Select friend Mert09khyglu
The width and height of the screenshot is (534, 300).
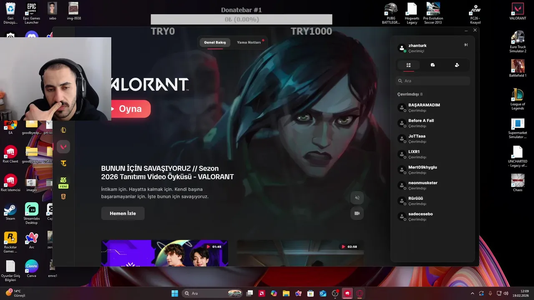(x=433, y=170)
